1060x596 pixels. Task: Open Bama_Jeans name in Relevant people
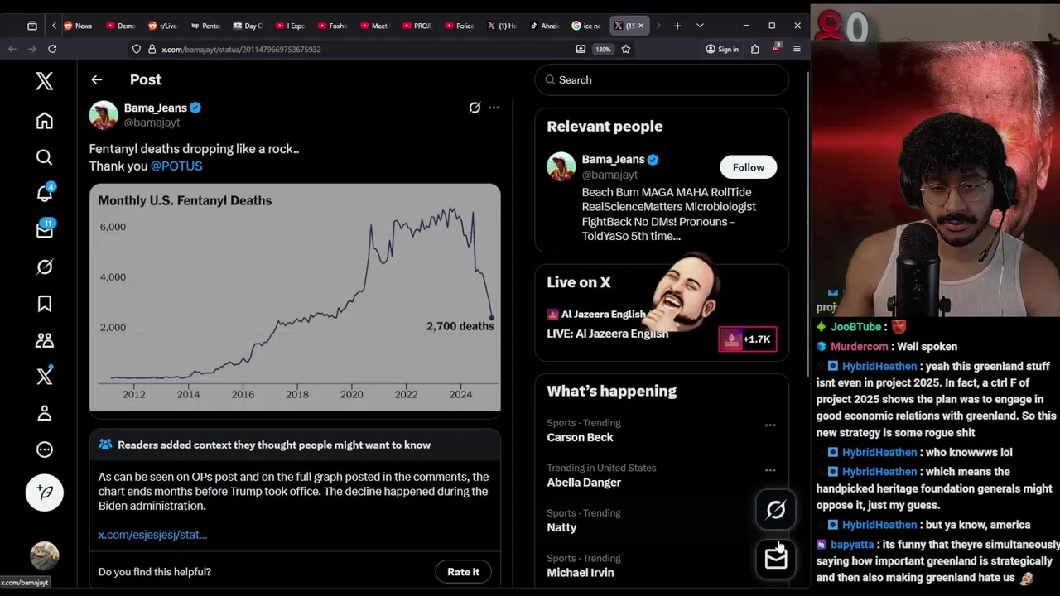click(613, 159)
